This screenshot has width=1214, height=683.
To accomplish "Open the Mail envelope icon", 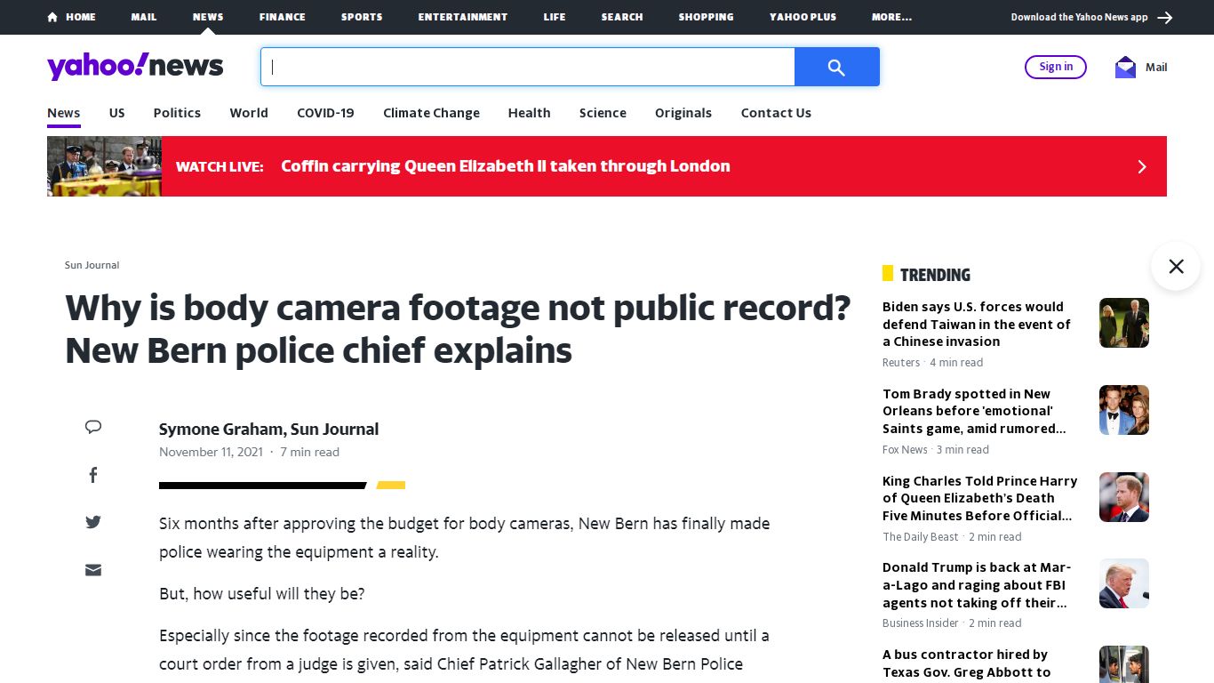I will [x=1125, y=68].
